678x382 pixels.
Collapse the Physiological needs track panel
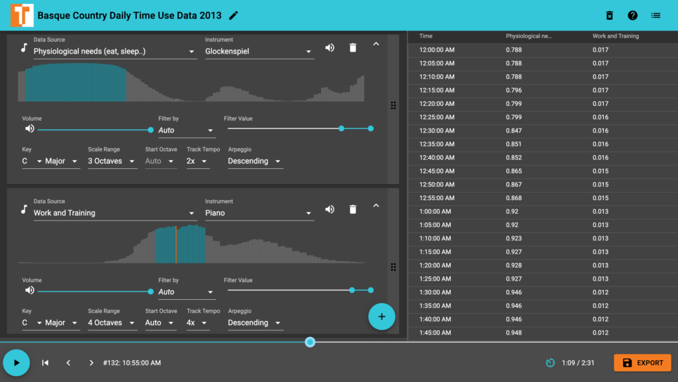tap(376, 44)
